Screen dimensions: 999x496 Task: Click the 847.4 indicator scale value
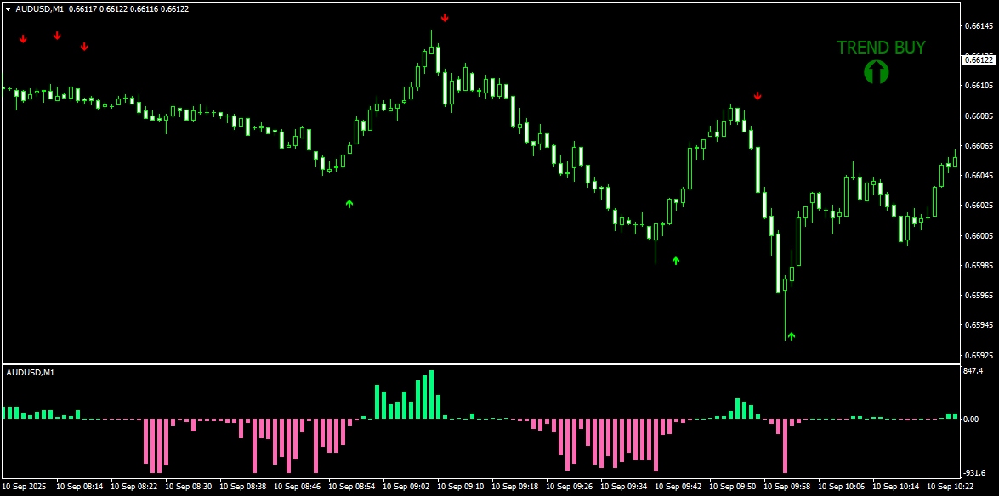pos(973,370)
